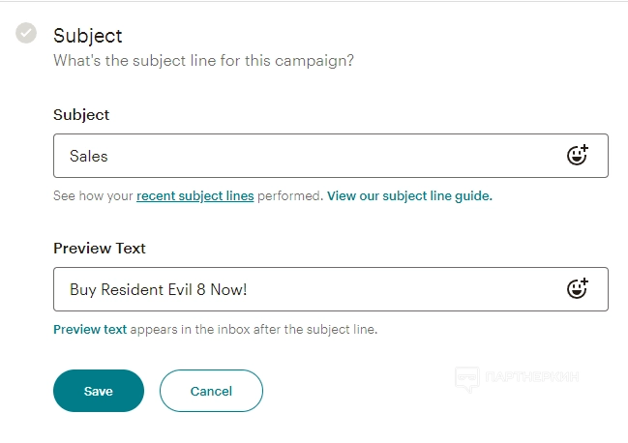628x443 pixels.
Task: Click the "See how your" helper text
Action: pos(93,195)
